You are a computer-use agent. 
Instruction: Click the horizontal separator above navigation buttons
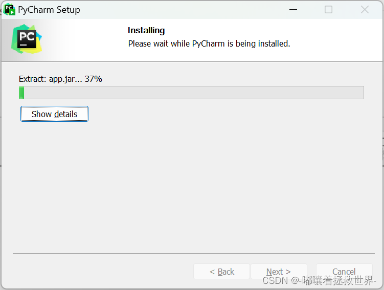click(194, 253)
